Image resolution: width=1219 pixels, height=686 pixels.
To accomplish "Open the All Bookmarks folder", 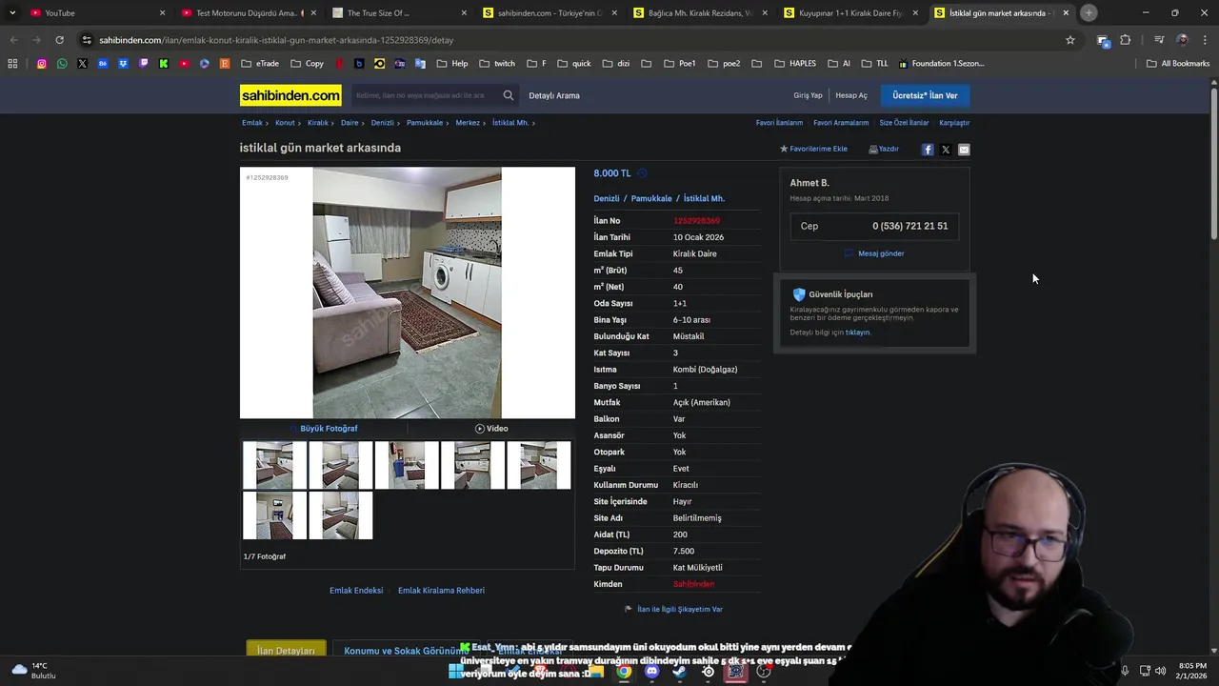I will 1178,64.
